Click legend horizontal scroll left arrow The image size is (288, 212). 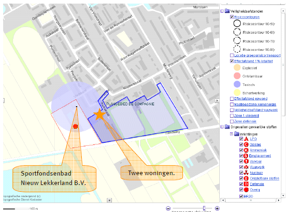pos(223,200)
